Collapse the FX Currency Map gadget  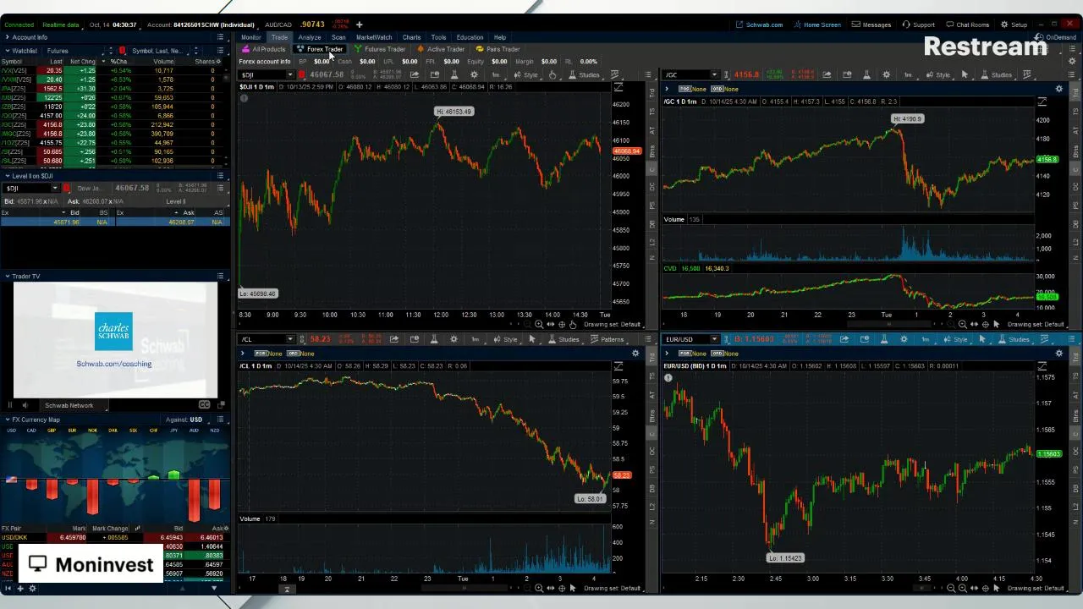(7, 420)
